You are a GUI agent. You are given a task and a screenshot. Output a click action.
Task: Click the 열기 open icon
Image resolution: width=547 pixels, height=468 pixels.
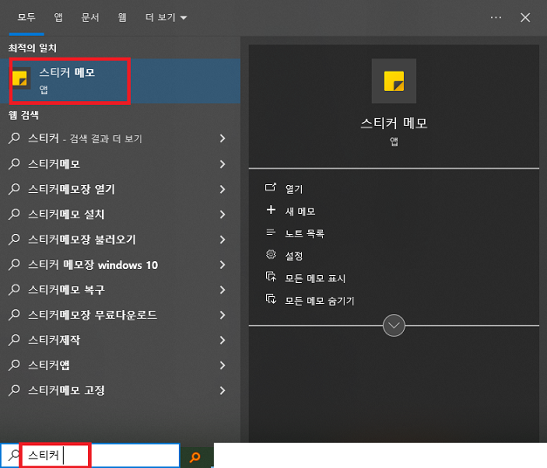point(270,188)
